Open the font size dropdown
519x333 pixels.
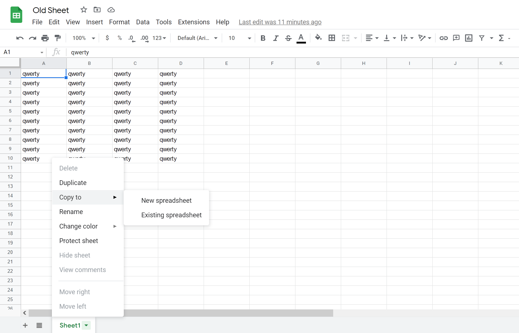coord(240,38)
